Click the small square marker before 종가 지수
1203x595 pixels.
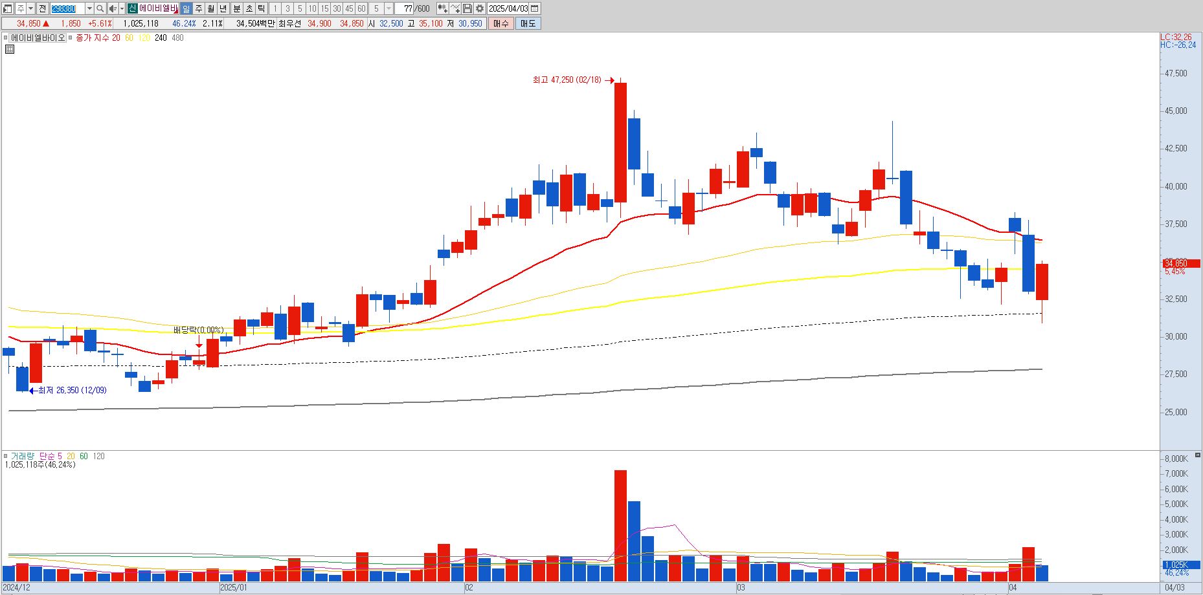pos(71,38)
